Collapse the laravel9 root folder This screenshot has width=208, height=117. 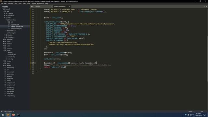2,9
